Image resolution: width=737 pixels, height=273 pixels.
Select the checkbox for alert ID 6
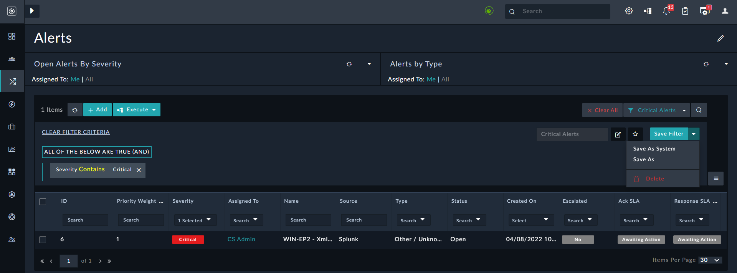pos(43,240)
